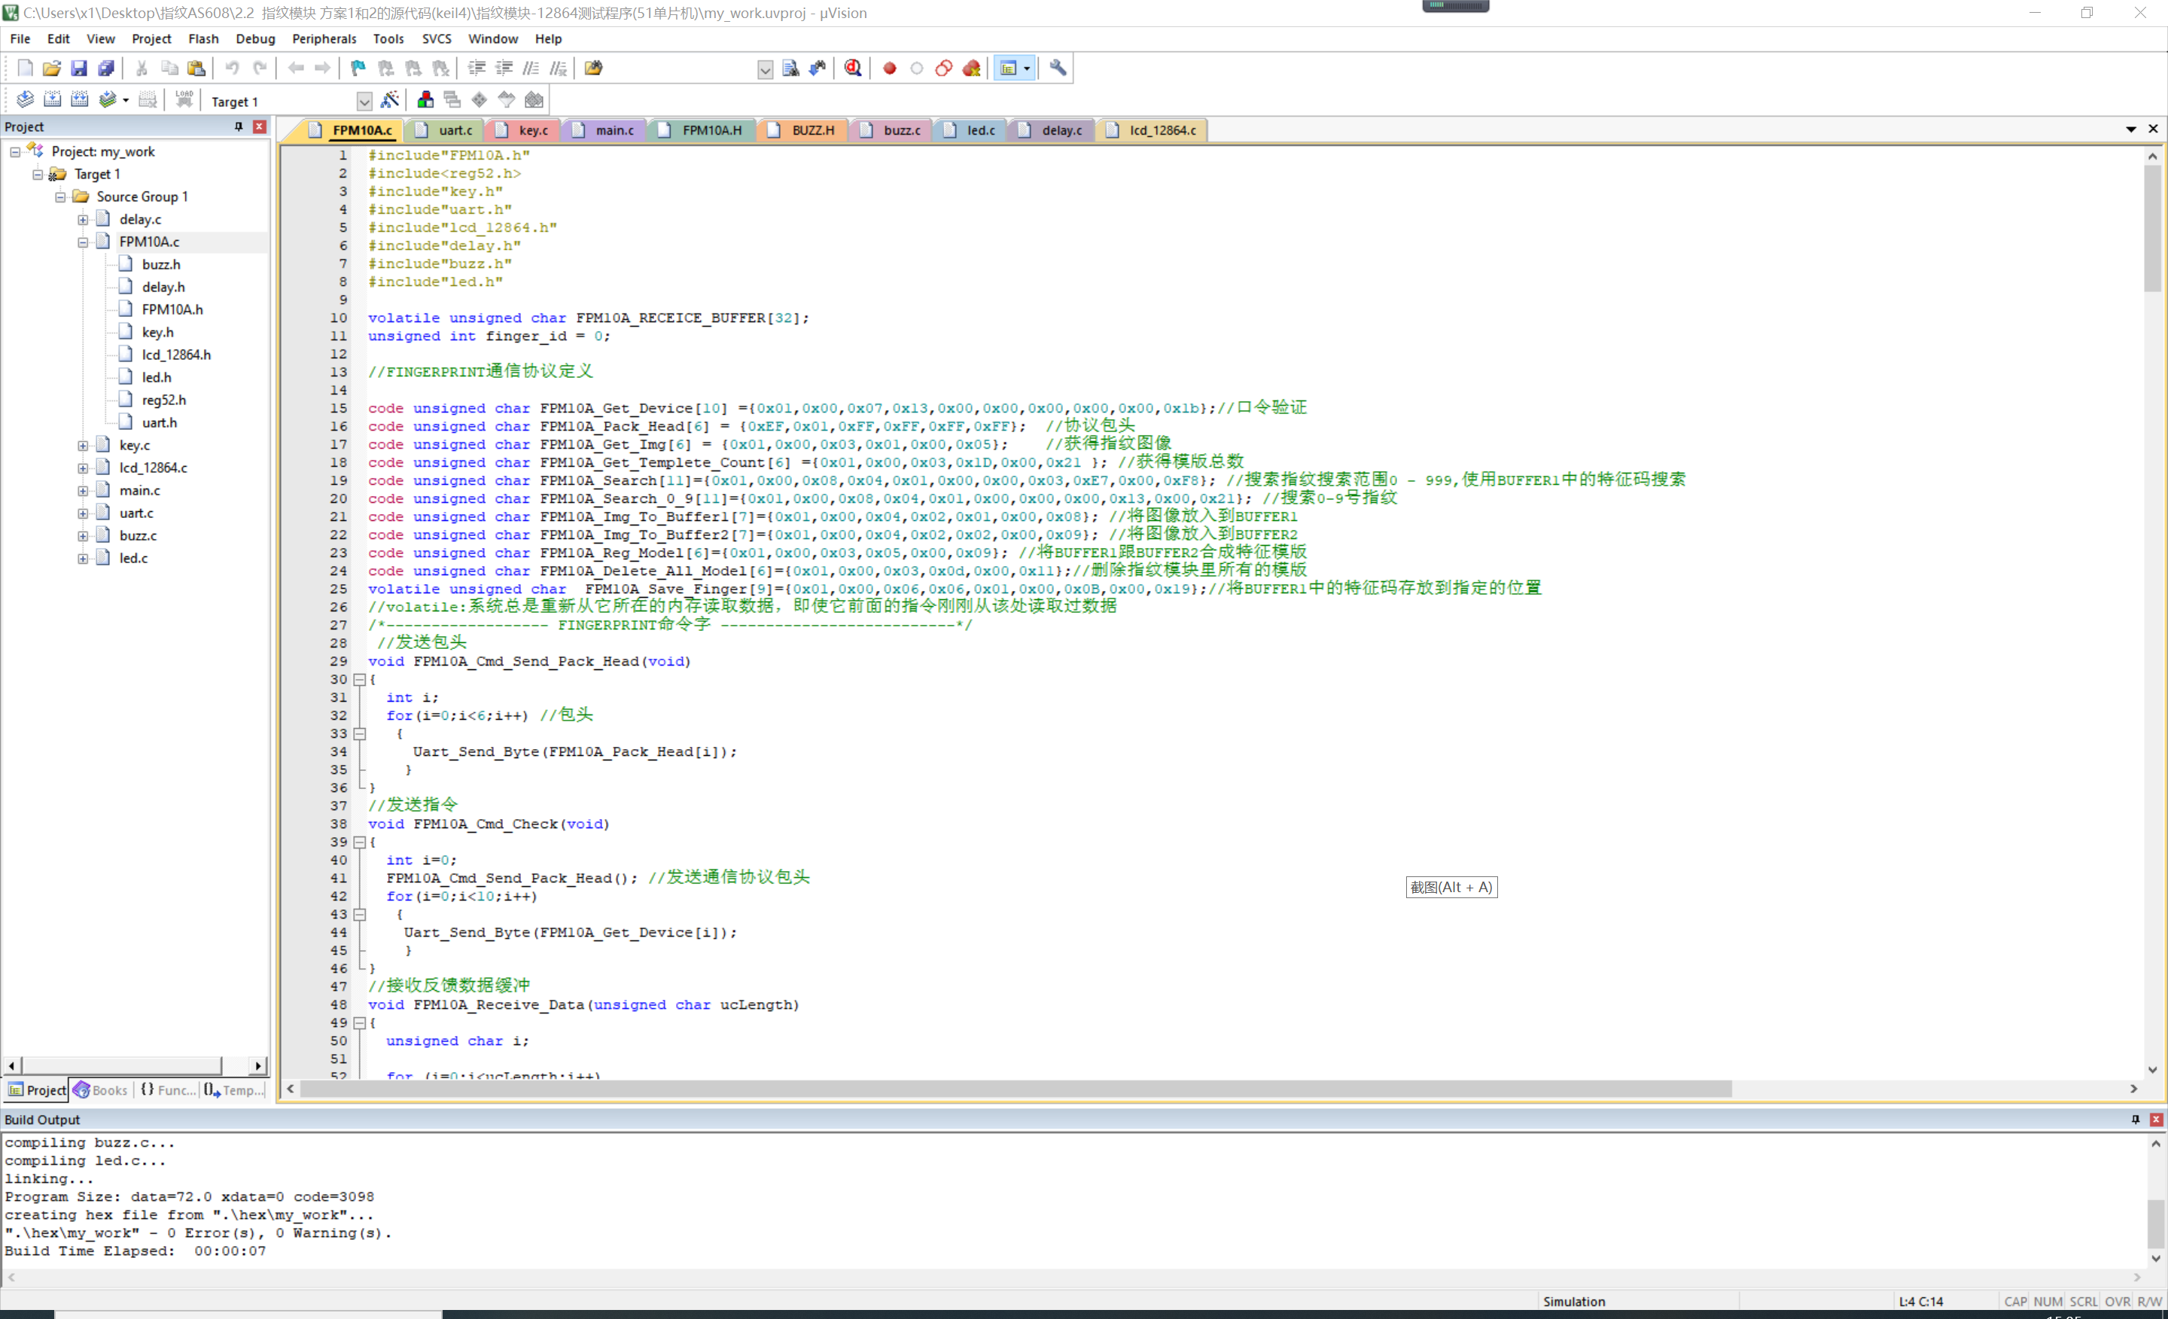Click the Kill all breakpoints icon
Image resolution: width=2168 pixels, height=1319 pixels.
971,68
